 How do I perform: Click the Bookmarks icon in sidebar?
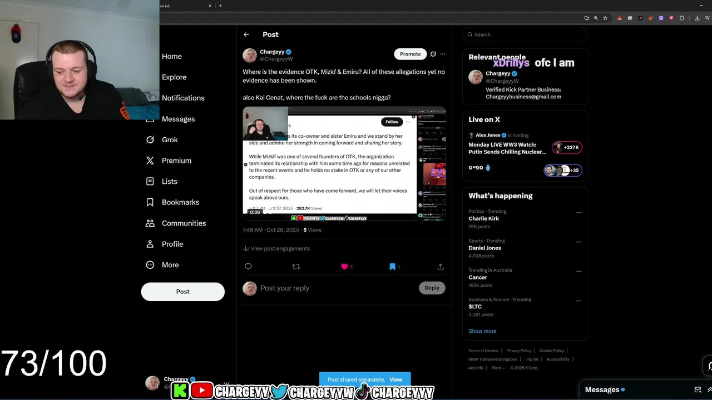[x=150, y=202]
